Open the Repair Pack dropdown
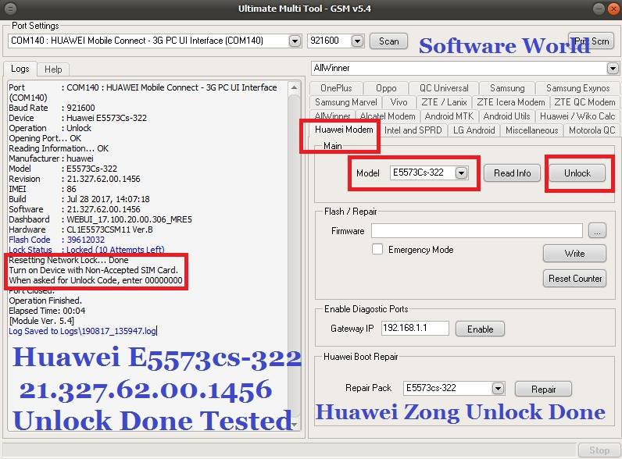The height and width of the screenshot is (459, 622). pos(498,388)
